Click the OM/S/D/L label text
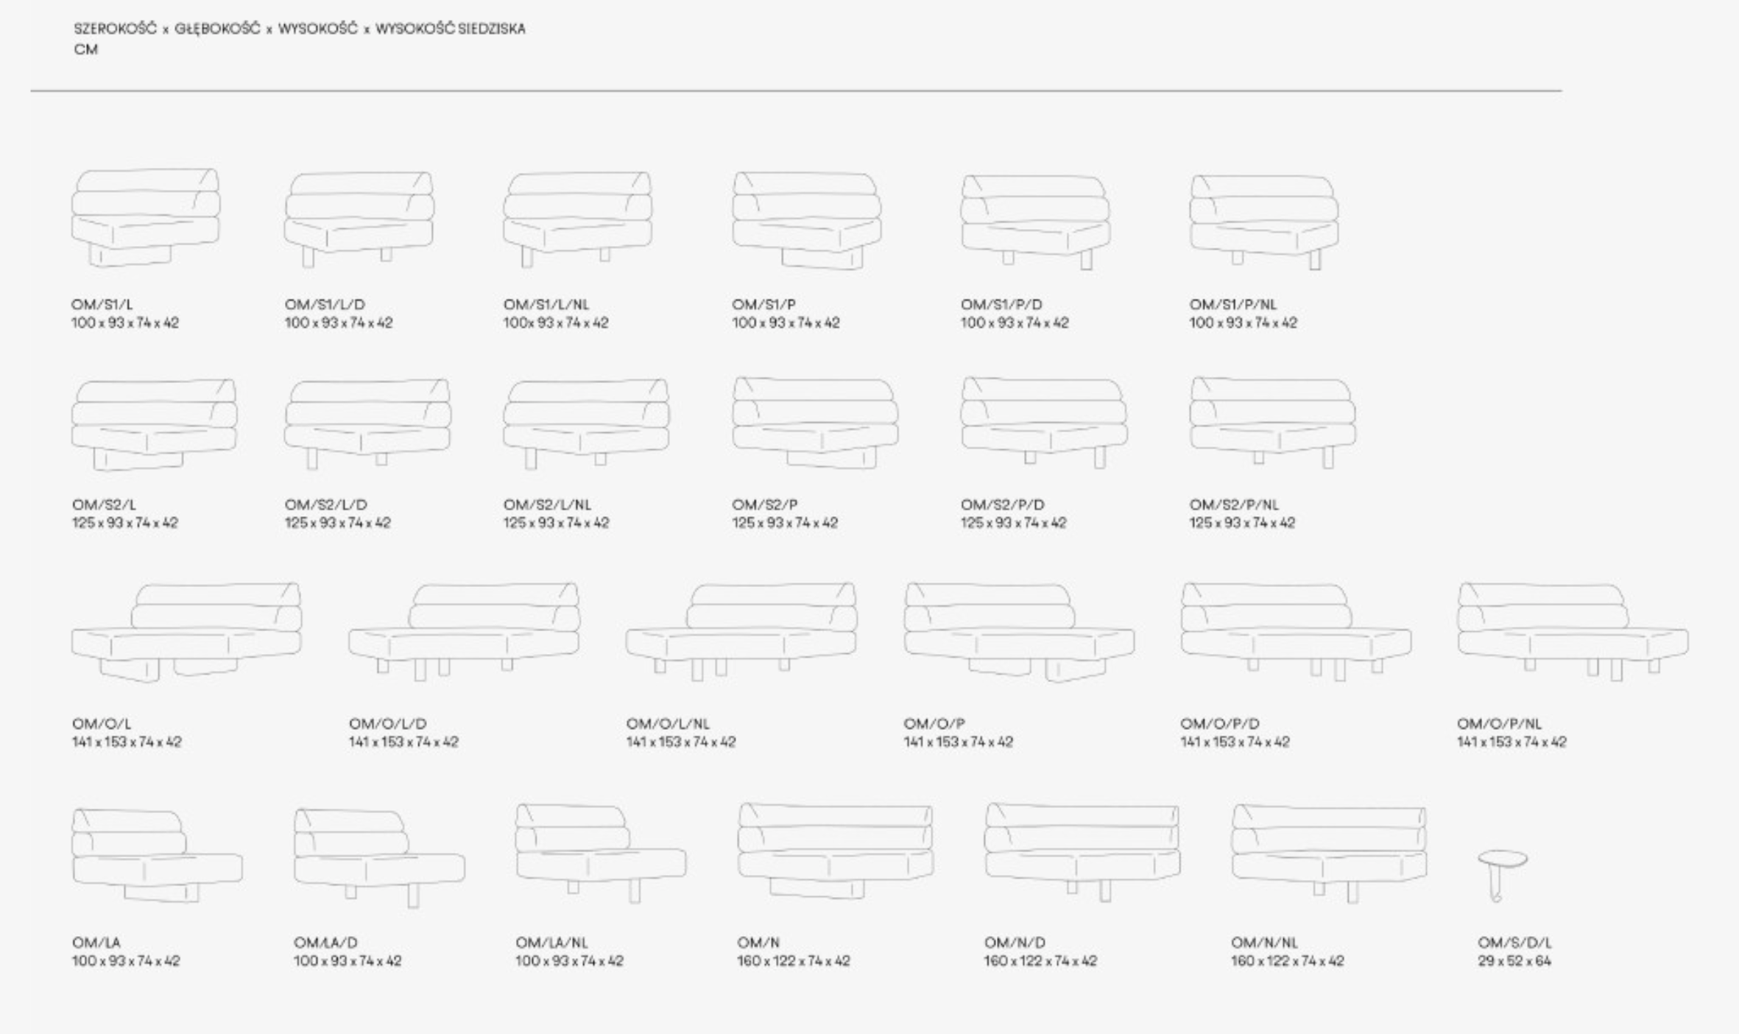 1514,943
